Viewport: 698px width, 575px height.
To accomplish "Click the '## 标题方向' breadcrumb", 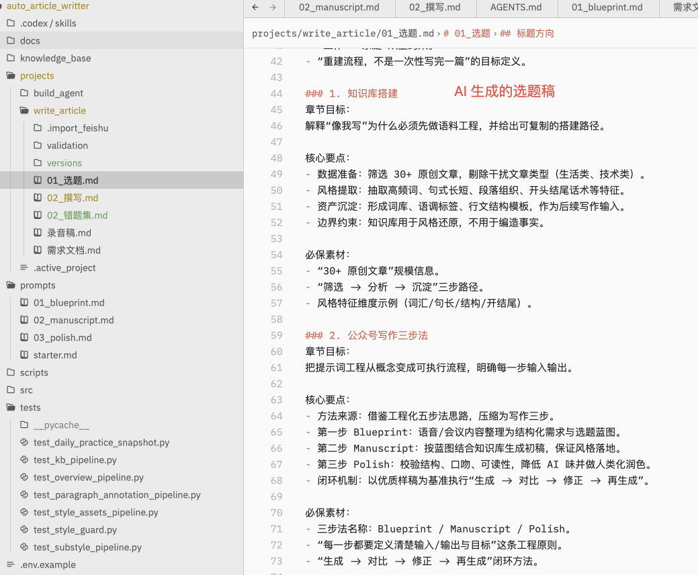I will (x=527, y=34).
